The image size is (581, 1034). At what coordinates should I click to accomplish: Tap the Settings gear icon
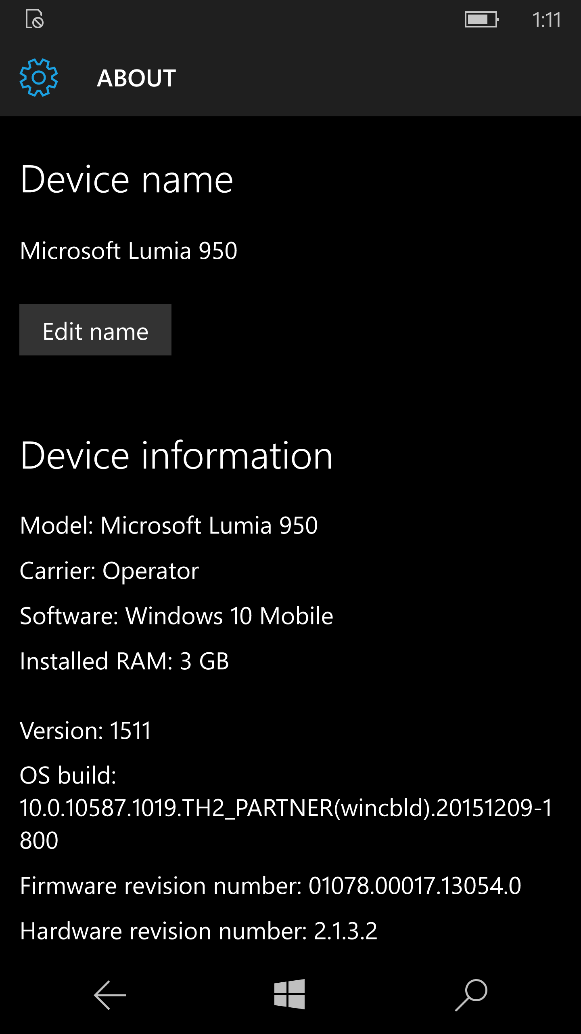click(39, 78)
